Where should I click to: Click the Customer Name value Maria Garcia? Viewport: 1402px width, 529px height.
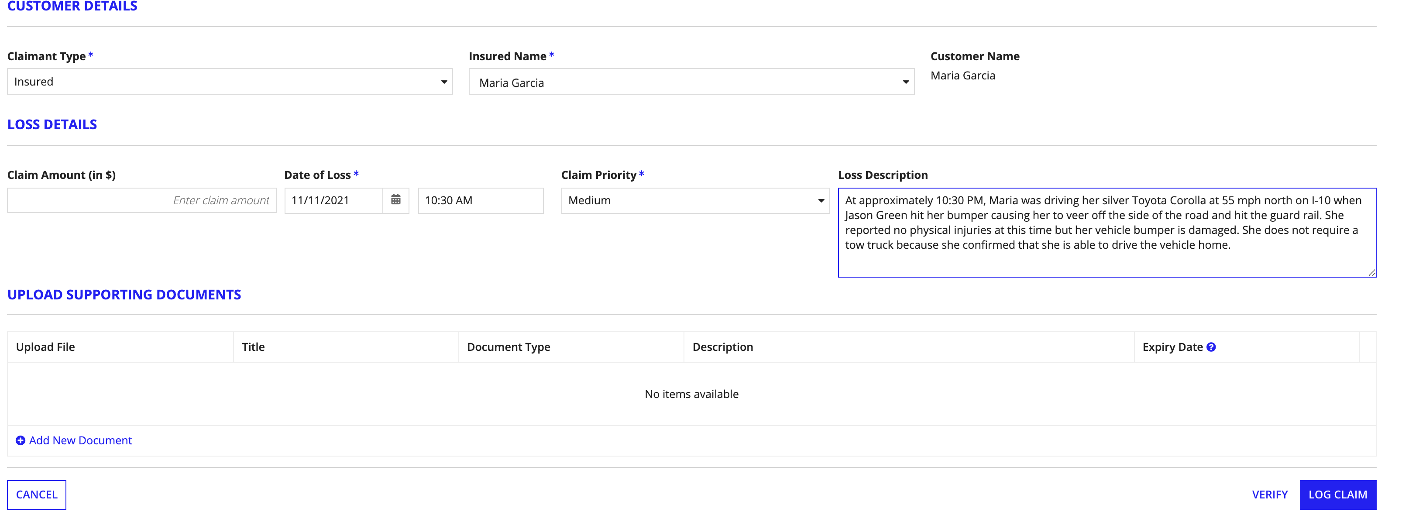tap(963, 76)
